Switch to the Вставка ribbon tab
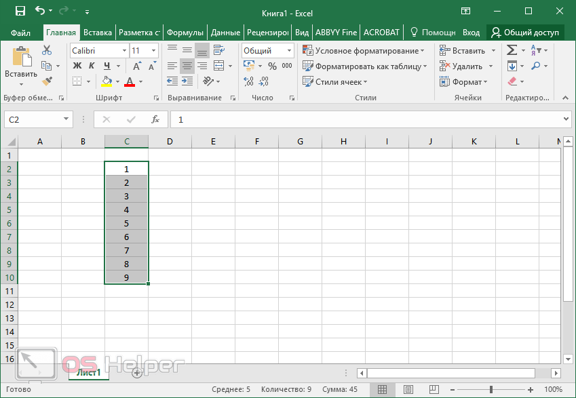 click(98, 32)
